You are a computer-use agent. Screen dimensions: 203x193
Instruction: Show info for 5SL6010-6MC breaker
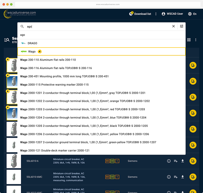169,177
